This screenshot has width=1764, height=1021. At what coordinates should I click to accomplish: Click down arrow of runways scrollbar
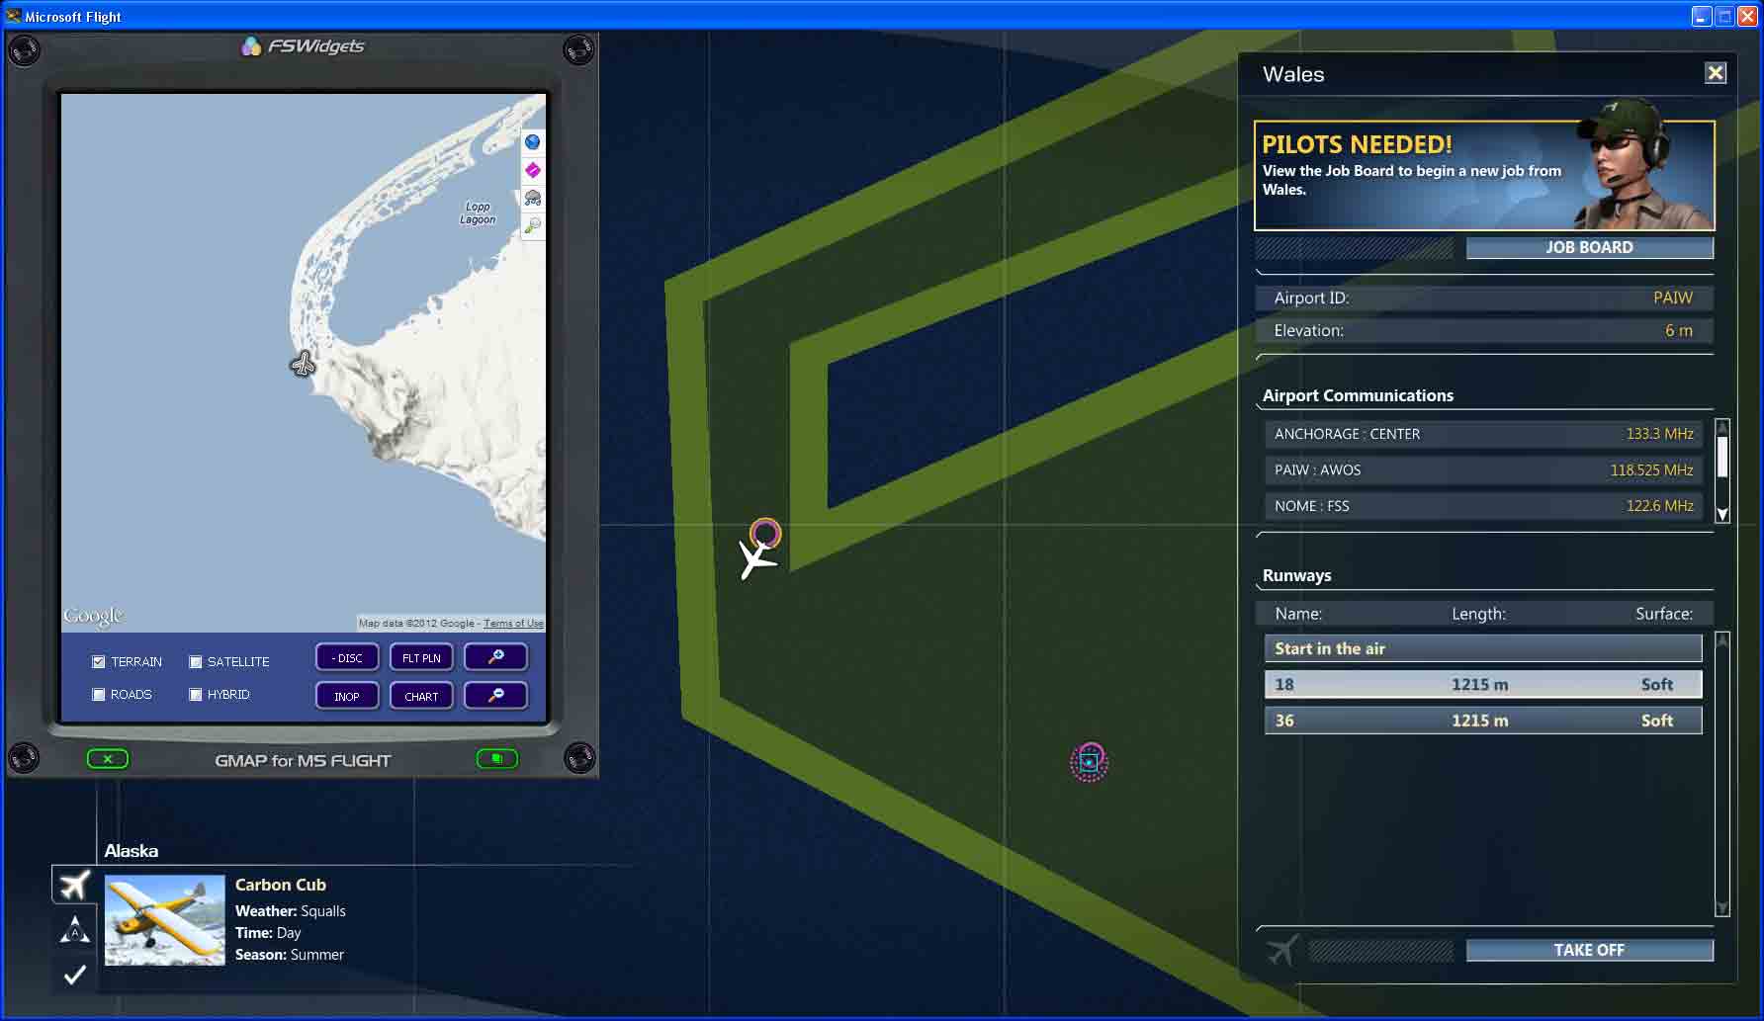click(1722, 908)
